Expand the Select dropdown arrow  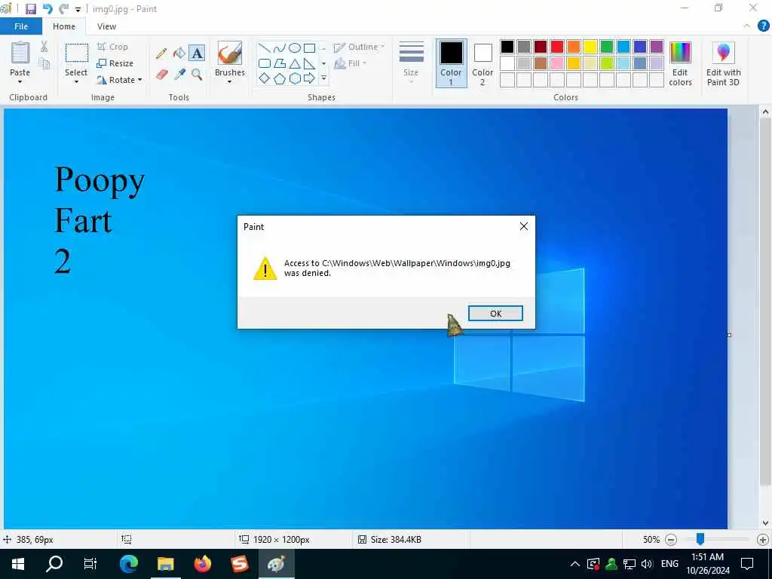tap(76, 81)
